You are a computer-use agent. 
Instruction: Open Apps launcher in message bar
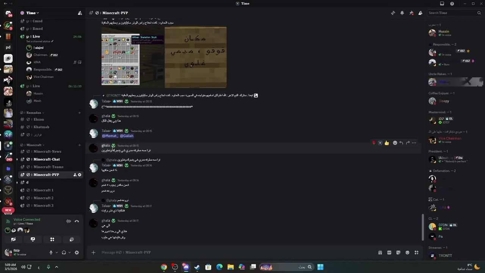(416, 253)
